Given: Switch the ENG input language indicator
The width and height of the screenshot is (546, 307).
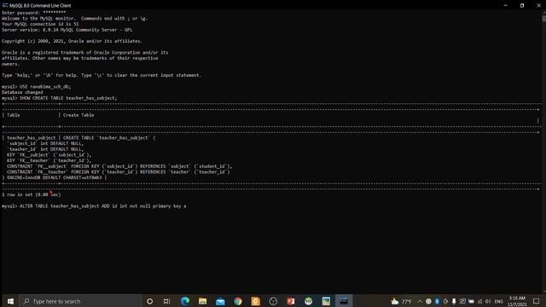Looking at the screenshot, I should (x=498, y=301).
